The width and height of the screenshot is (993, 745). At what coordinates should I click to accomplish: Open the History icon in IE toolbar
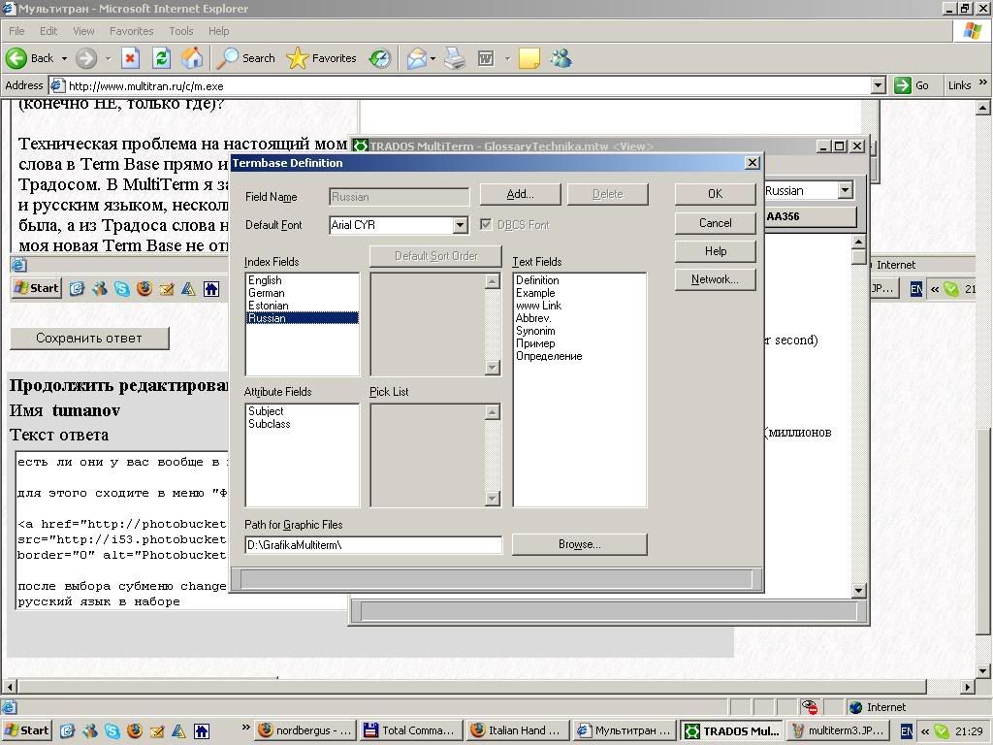click(x=380, y=58)
